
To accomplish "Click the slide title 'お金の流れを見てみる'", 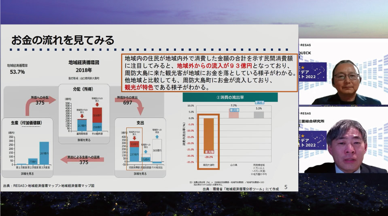I will [63, 40].
